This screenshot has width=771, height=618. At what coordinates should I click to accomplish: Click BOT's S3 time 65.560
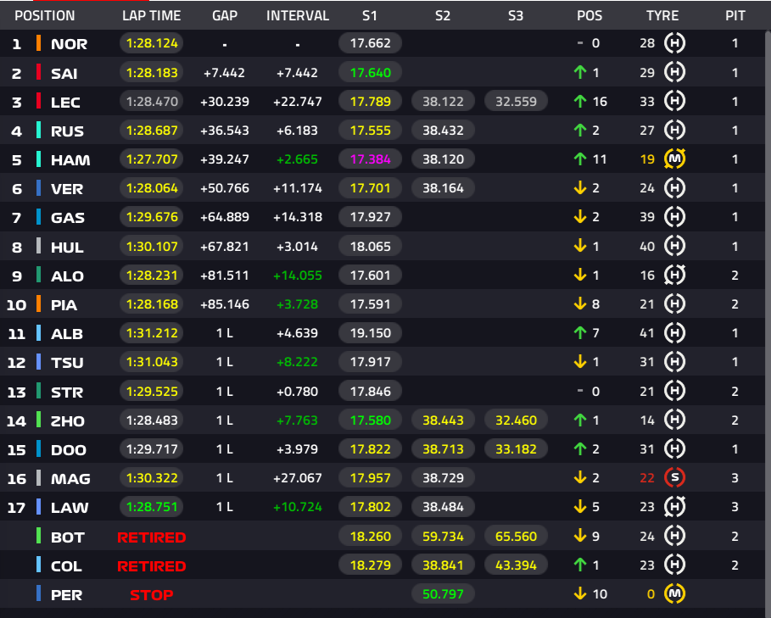(x=516, y=536)
